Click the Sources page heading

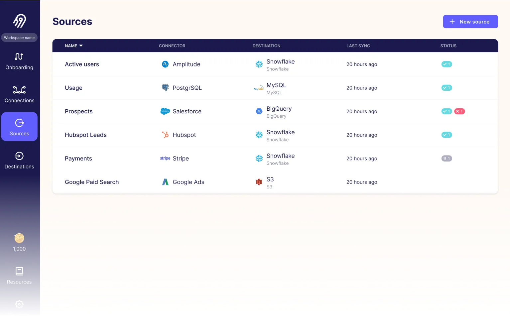(x=72, y=22)
